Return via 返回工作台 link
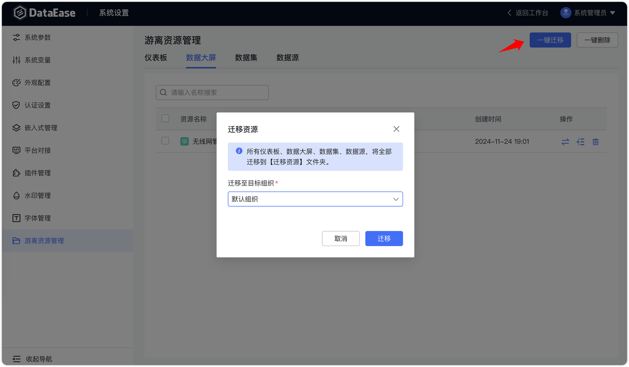629x367 pixels. point(531,13)
